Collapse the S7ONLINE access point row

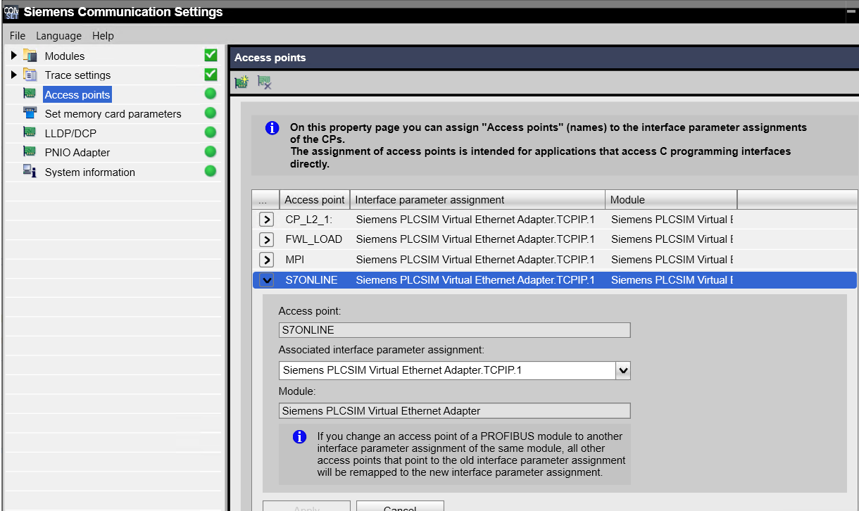click(266, 279)
